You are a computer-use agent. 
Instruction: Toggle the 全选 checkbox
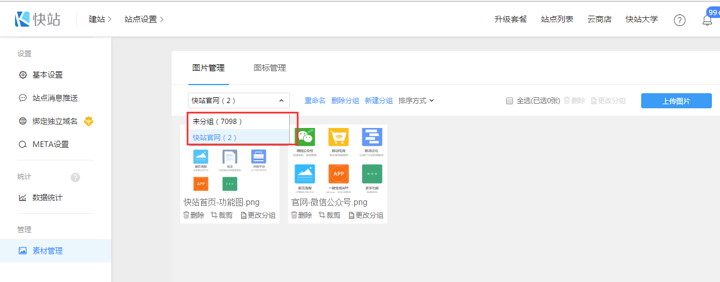pos(510,101)
